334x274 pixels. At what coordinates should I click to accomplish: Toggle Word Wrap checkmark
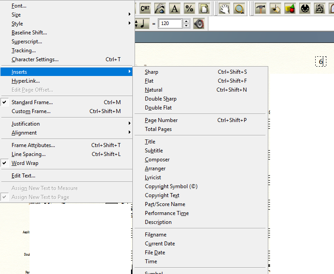(x=25, y=163)
